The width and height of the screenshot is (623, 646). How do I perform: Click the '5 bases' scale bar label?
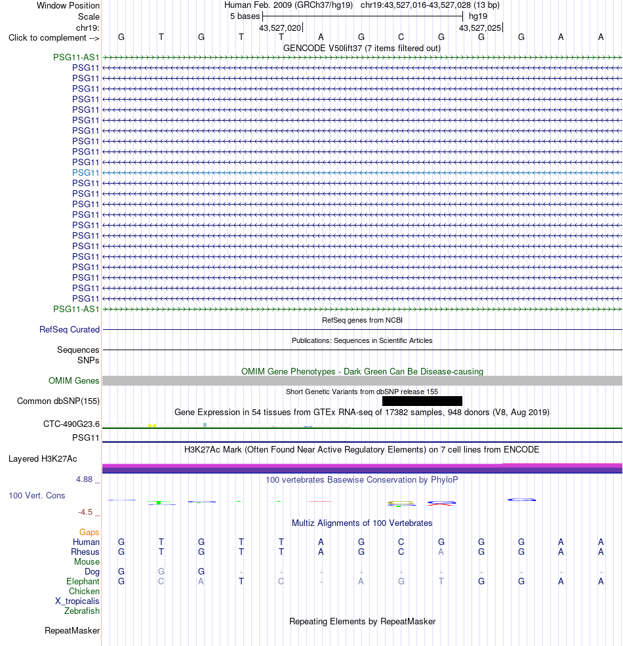(x=245, y=16)
